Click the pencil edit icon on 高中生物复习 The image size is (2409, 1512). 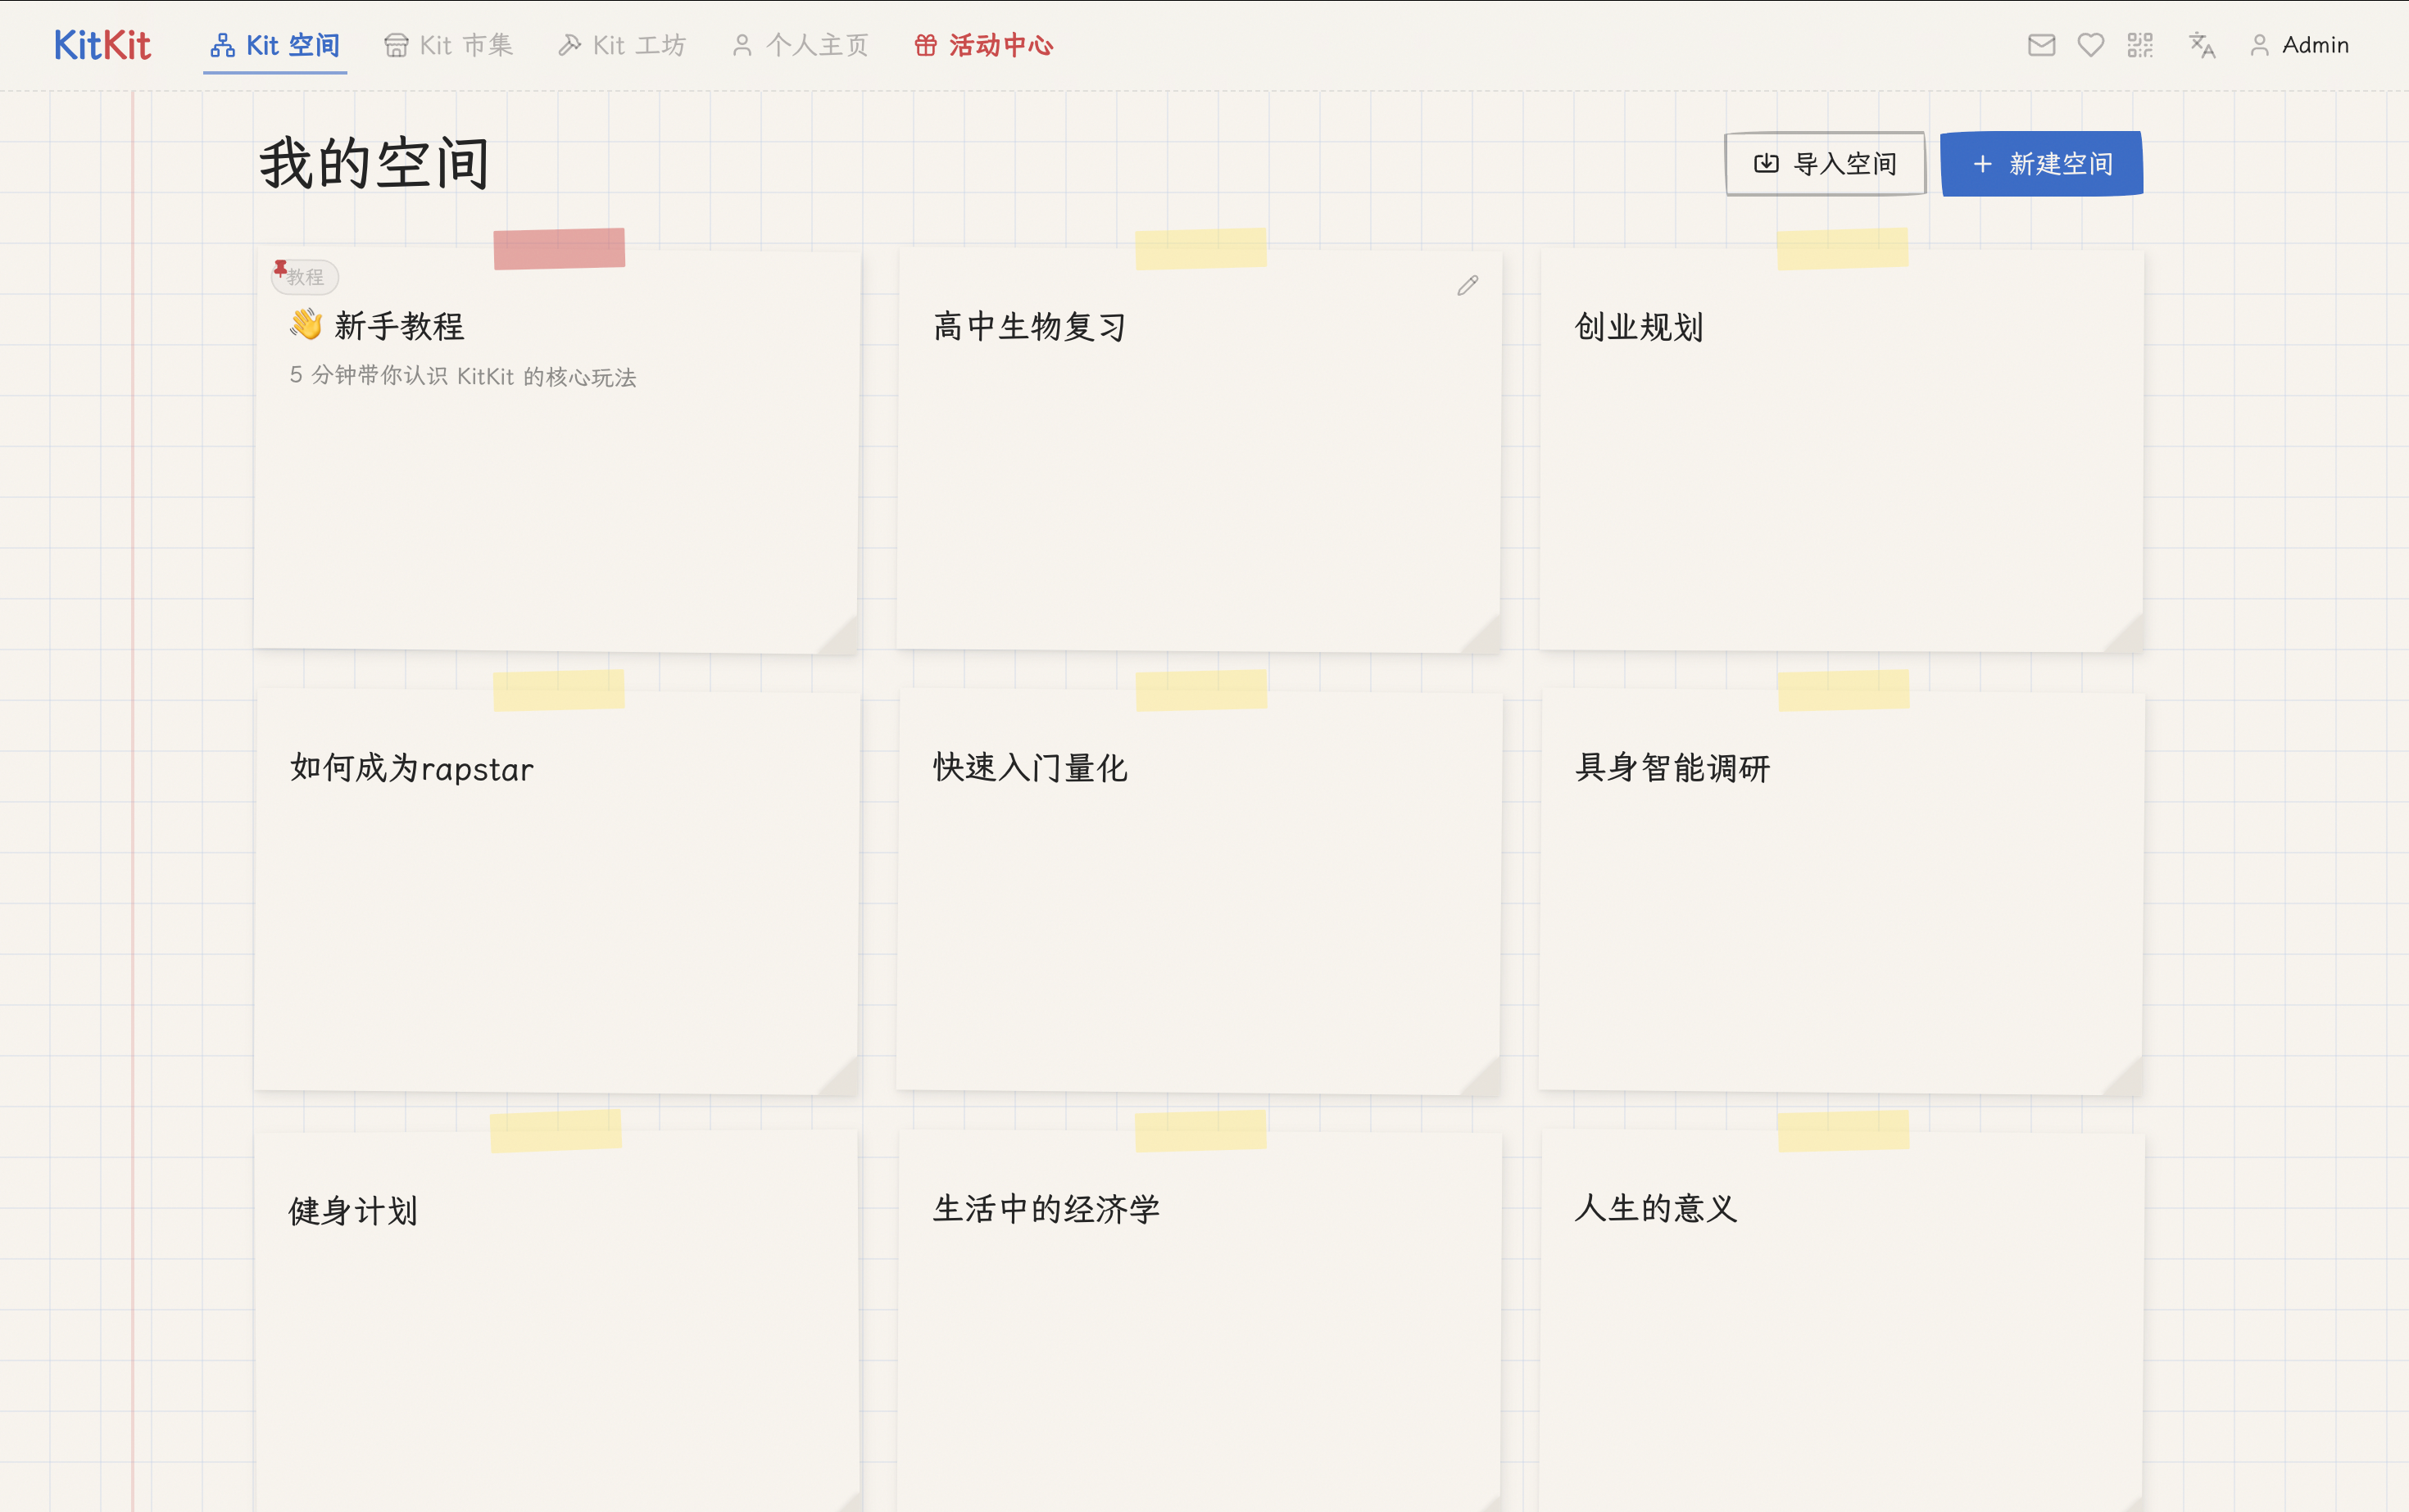[x=1468, y=286]
